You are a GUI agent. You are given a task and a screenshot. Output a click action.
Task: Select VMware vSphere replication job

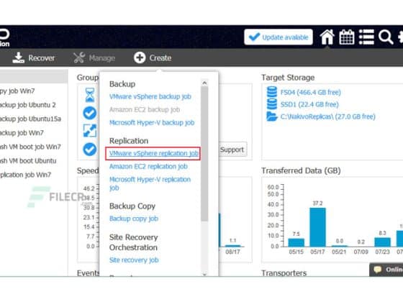point(153,153)
